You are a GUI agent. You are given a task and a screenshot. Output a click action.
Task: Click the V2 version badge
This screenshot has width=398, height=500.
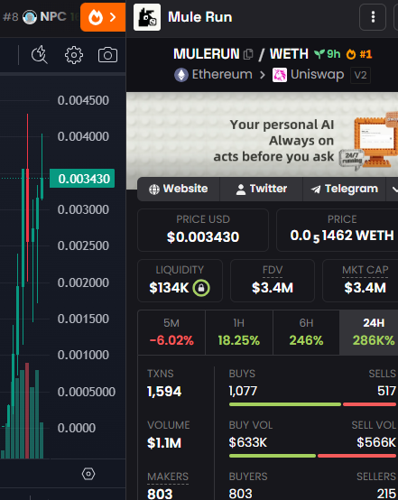pyautogui.click(x=360, y=75)
